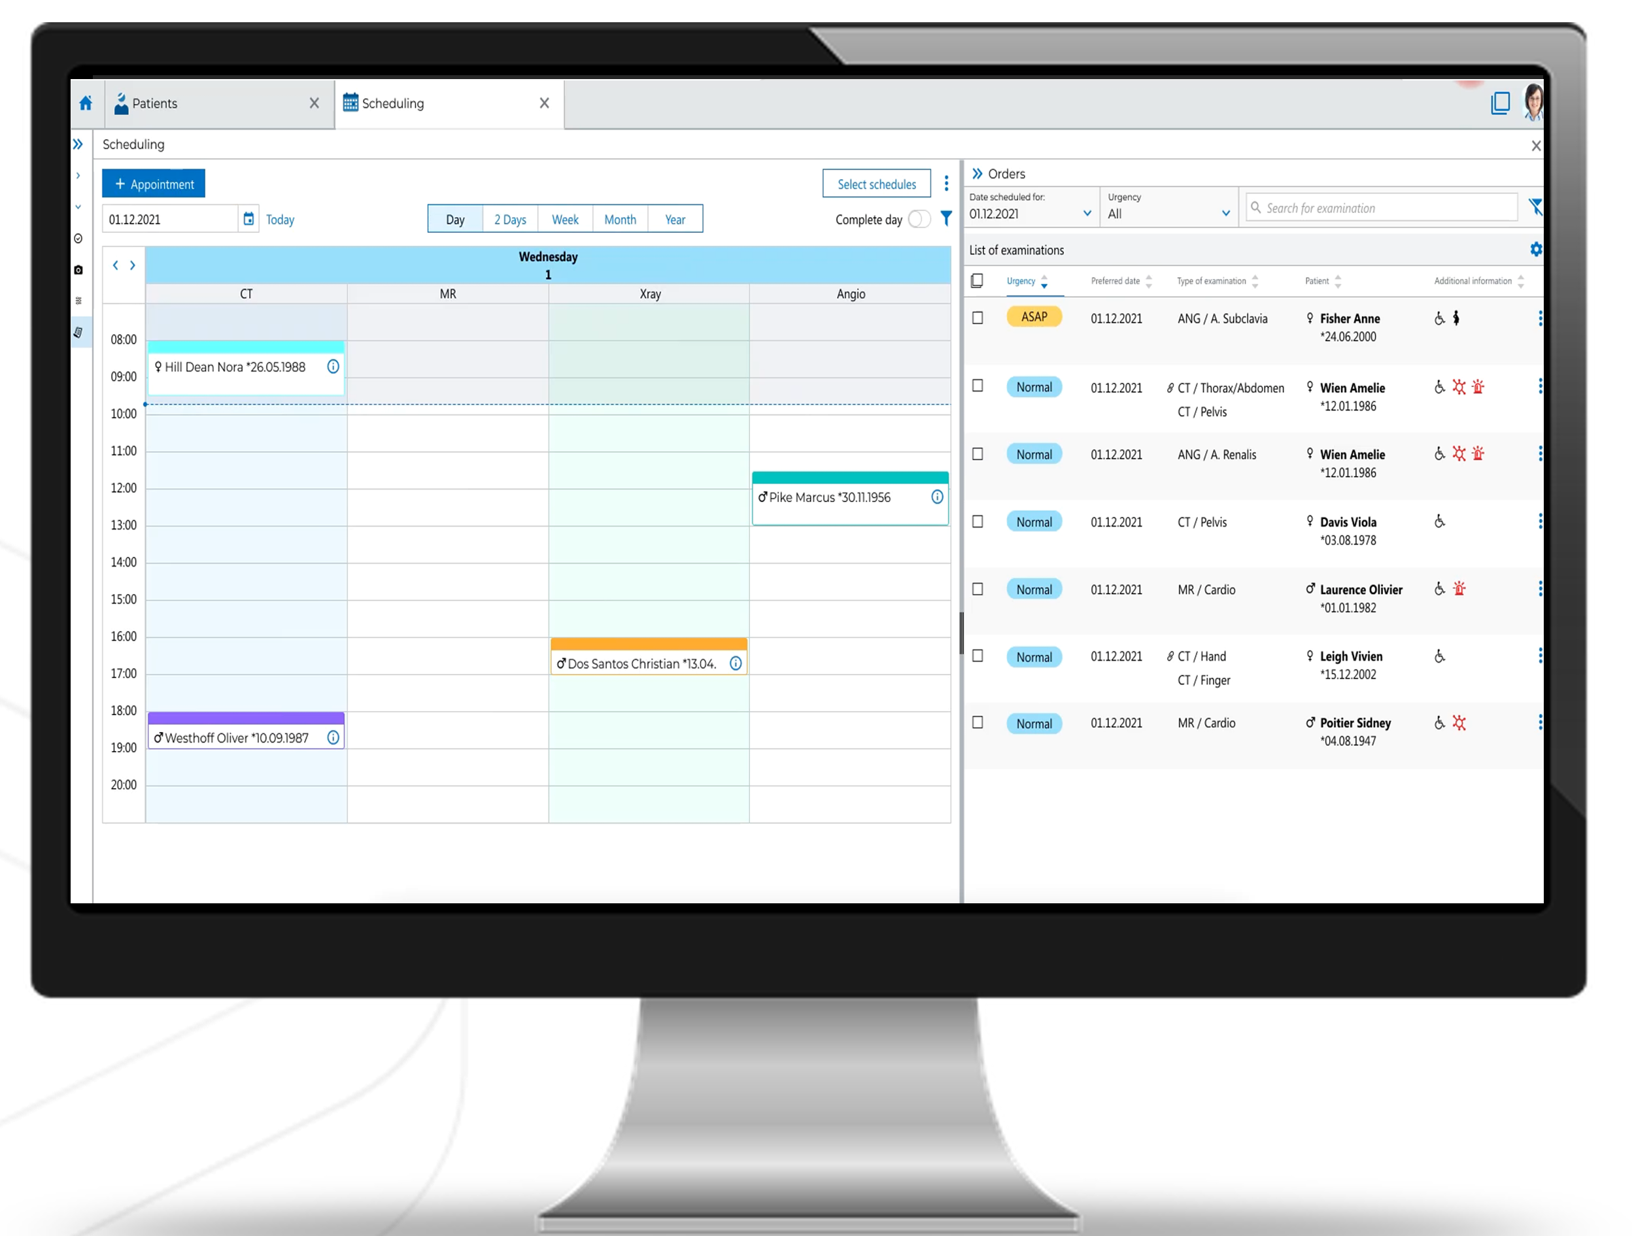Open info for Pike Marcus appointment
Viewport: 1636px width, 1236px height.
click(937, 497)
